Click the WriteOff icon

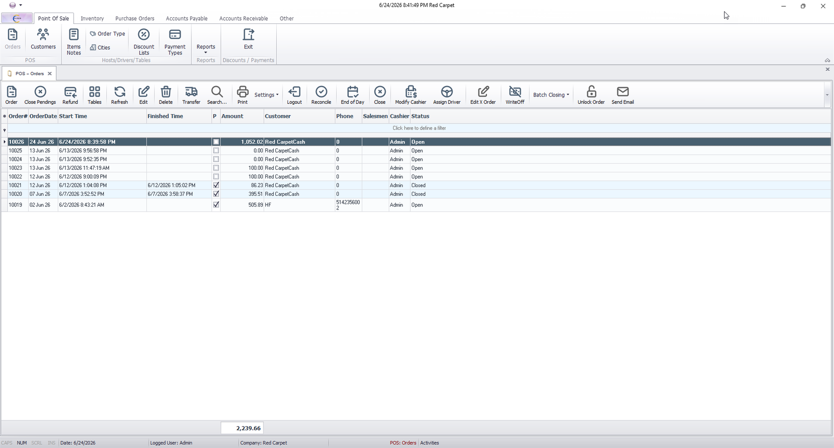pos(515,95)
